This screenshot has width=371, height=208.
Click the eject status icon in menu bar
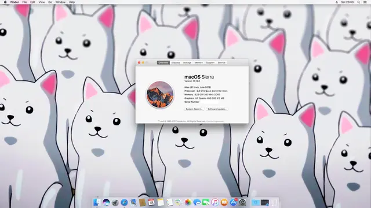tap(337, 2)
